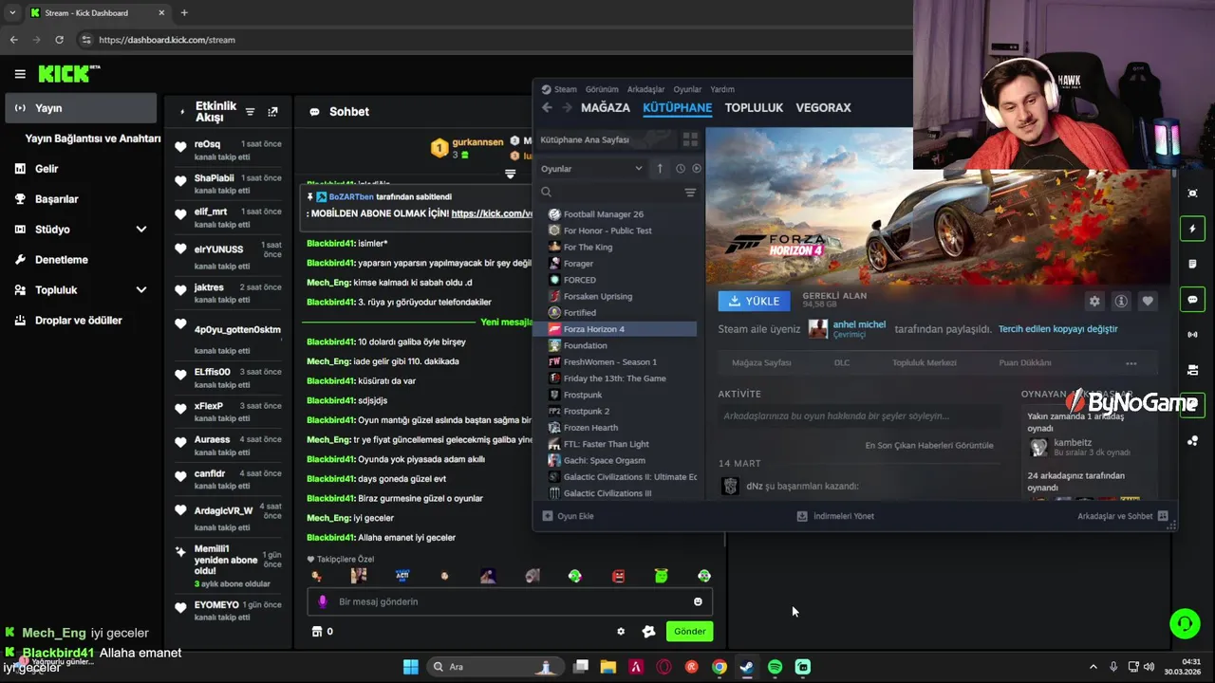Filter the Etkinlik Akışı feed
This screenshot has width=1215, height=683.
[x=251, y=112]
